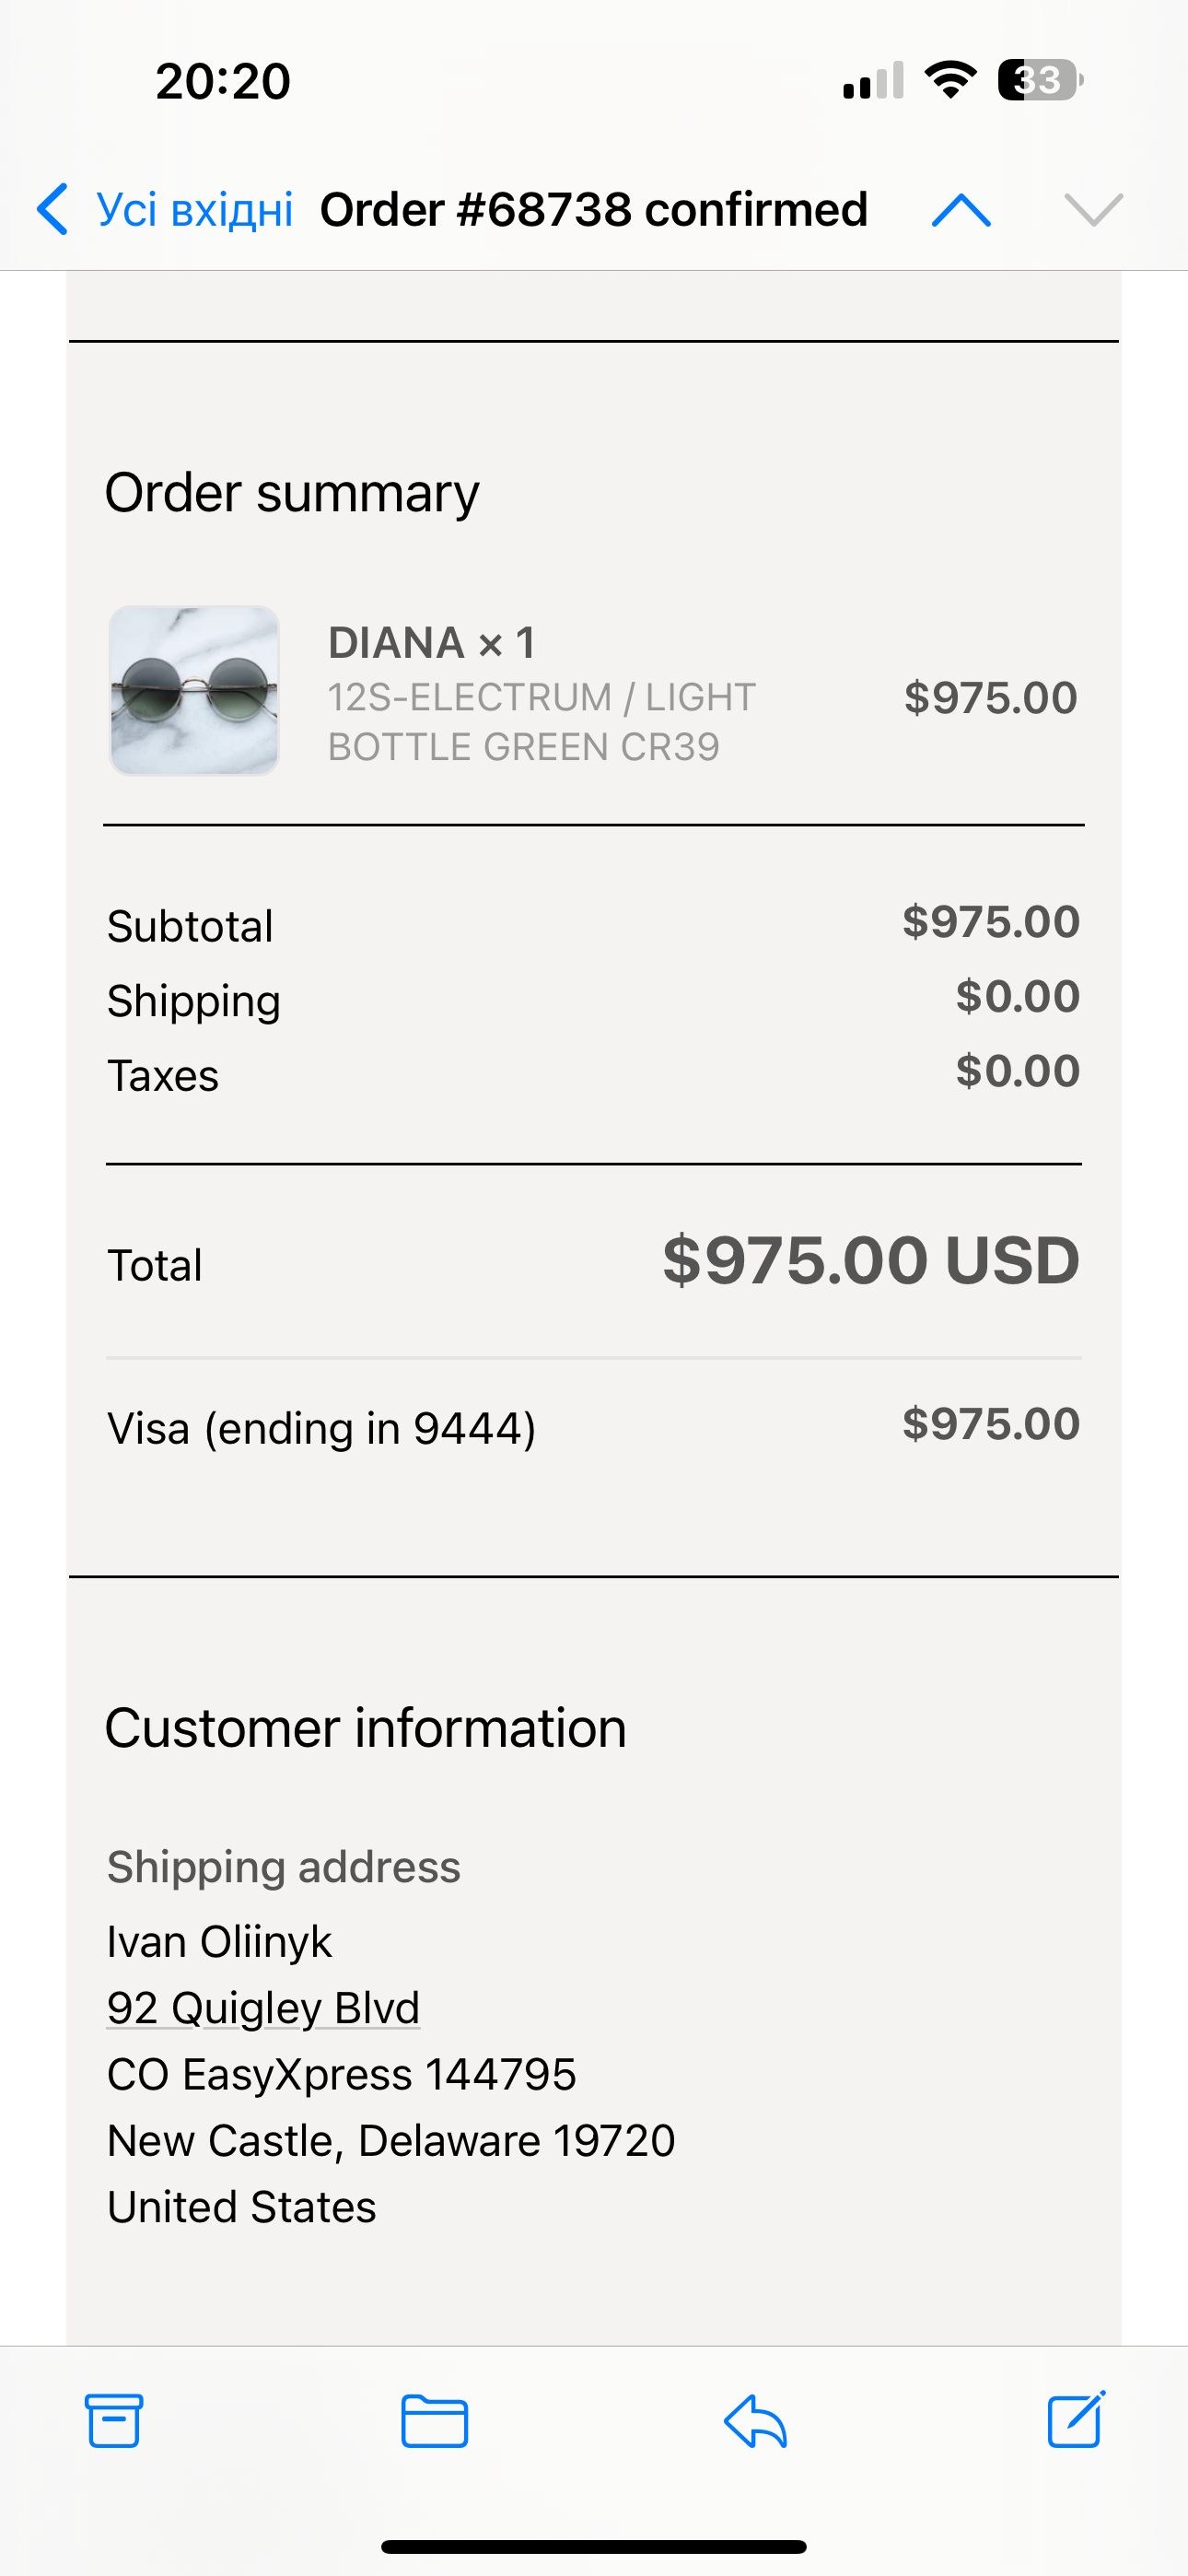Tap the Customer information heading
The width and height of the screenshot is (1188, 2576).
[365, 1728]
